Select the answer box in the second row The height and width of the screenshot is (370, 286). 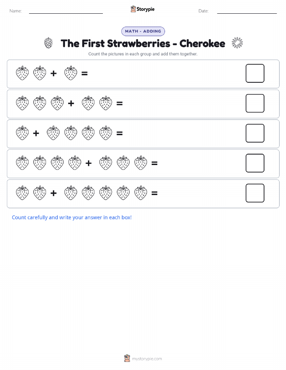[255, 103]
